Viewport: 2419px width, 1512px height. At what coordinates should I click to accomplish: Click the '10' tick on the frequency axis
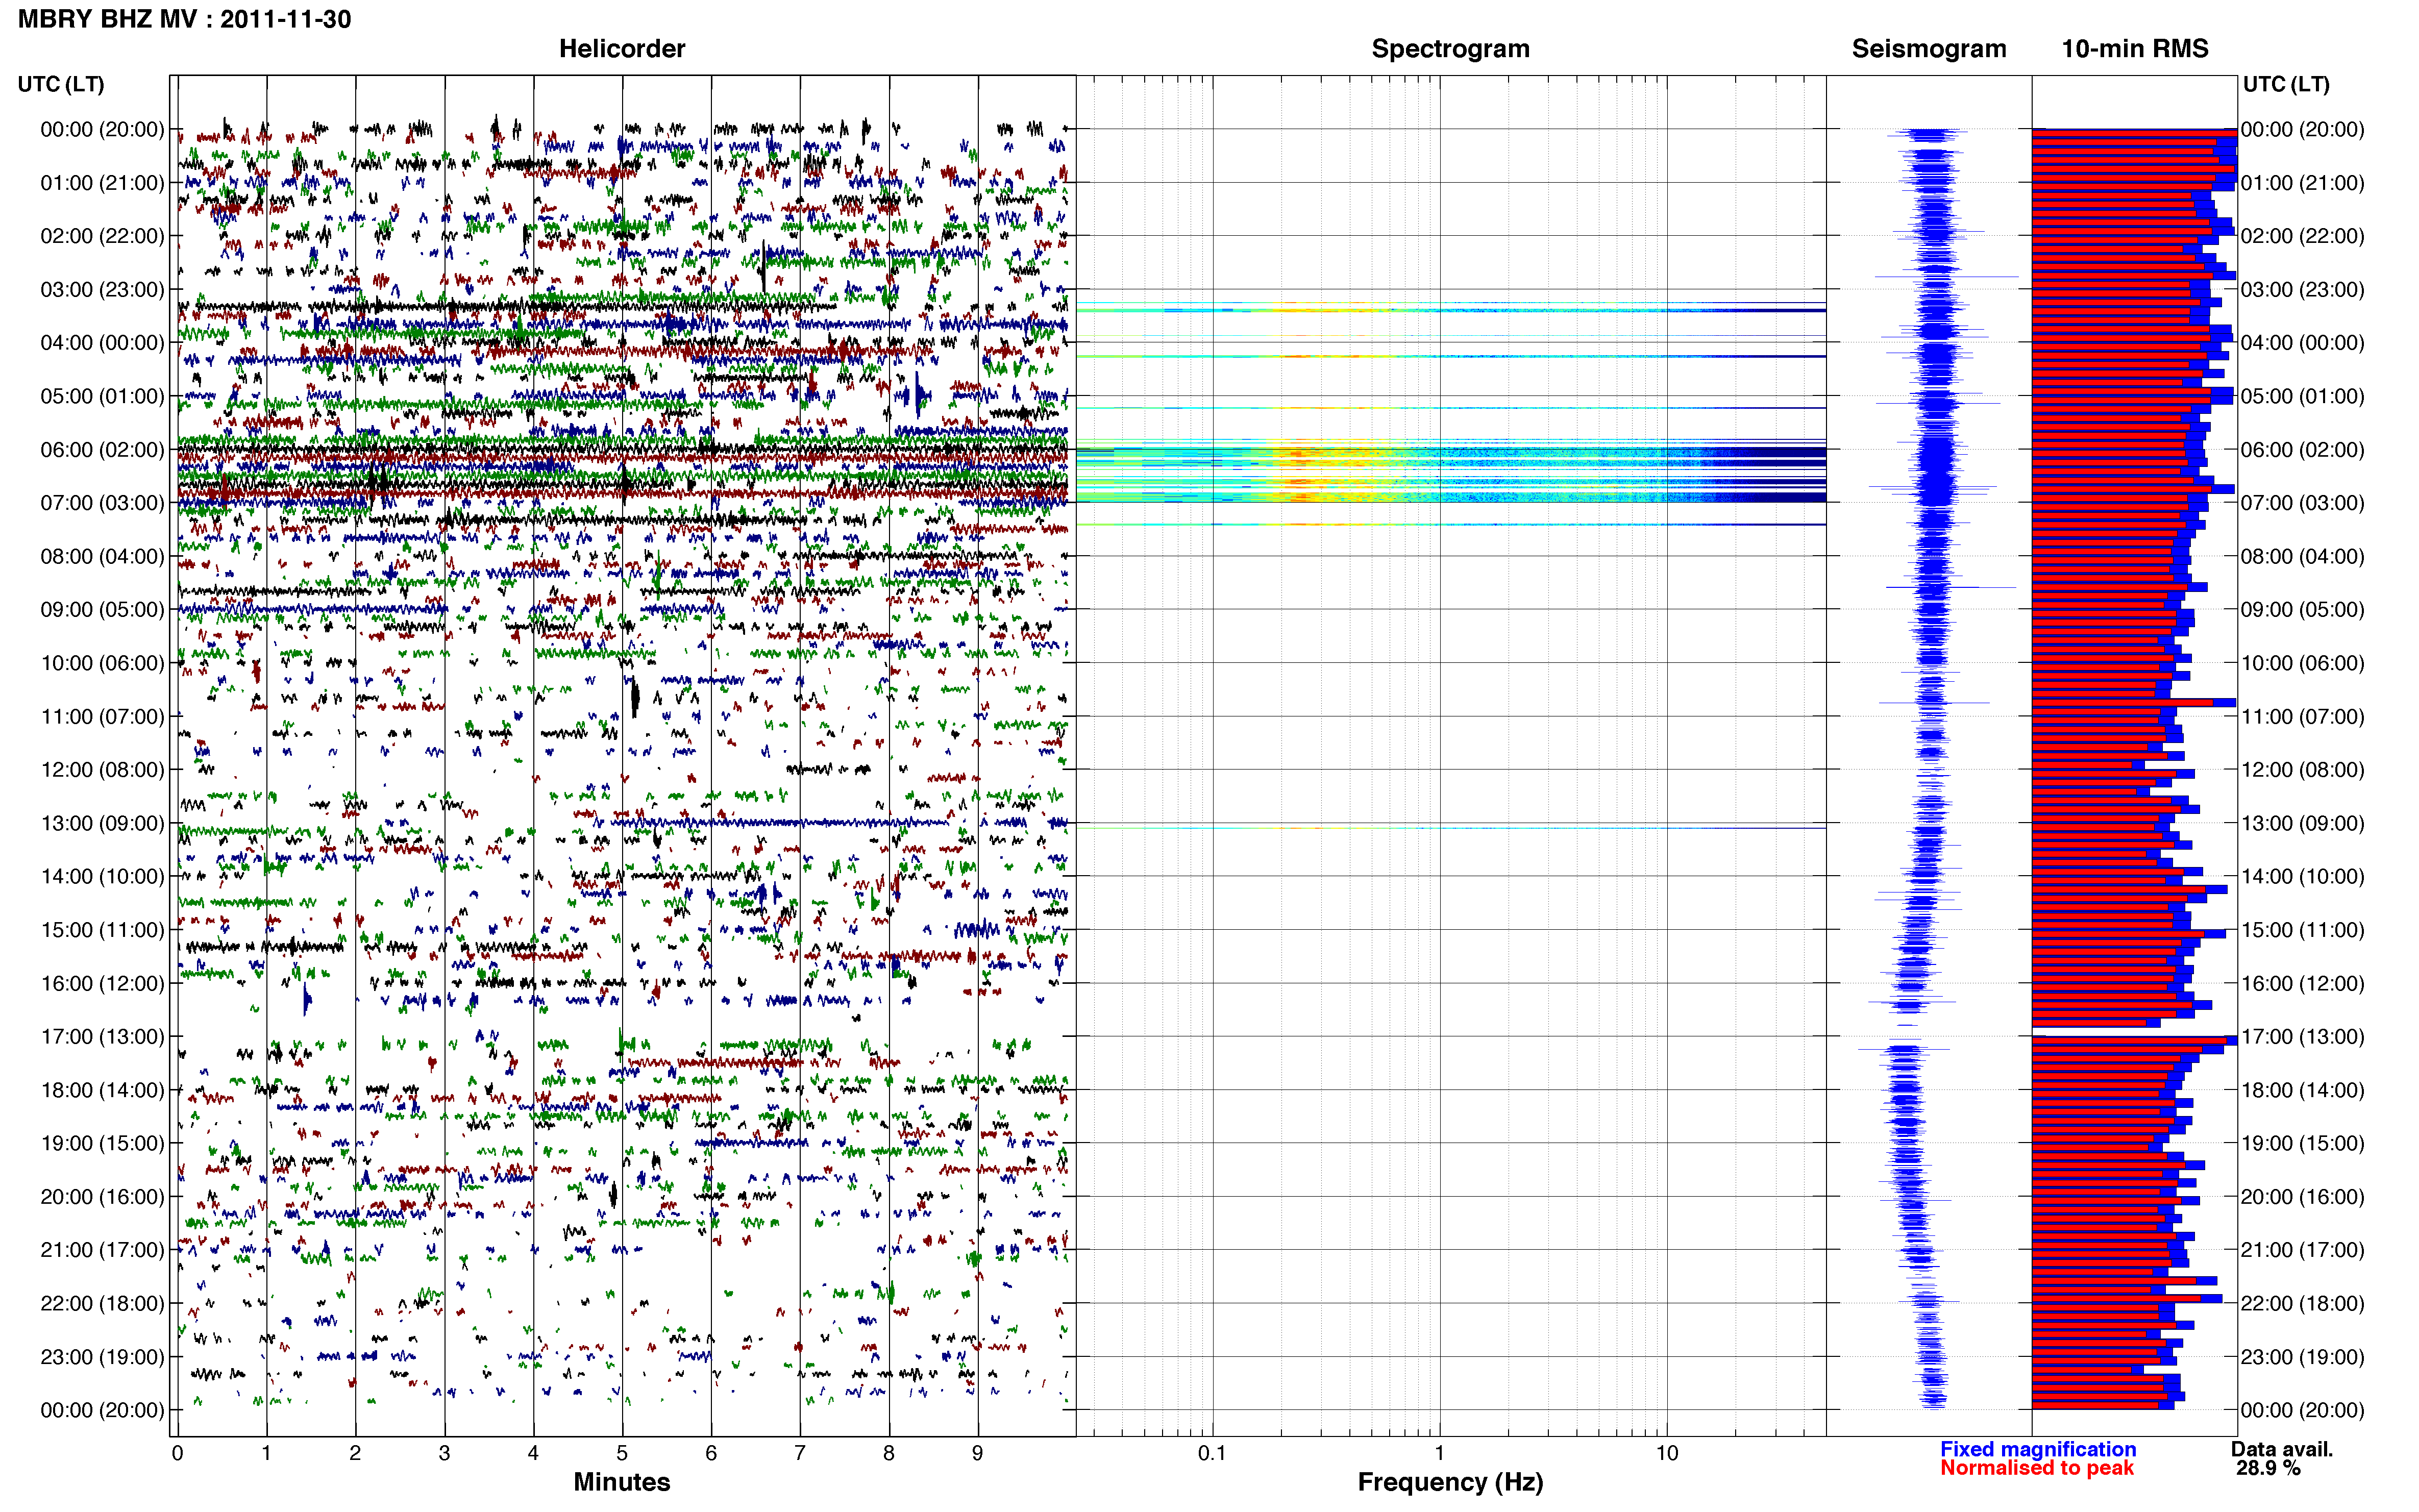coord(1666,1453)
